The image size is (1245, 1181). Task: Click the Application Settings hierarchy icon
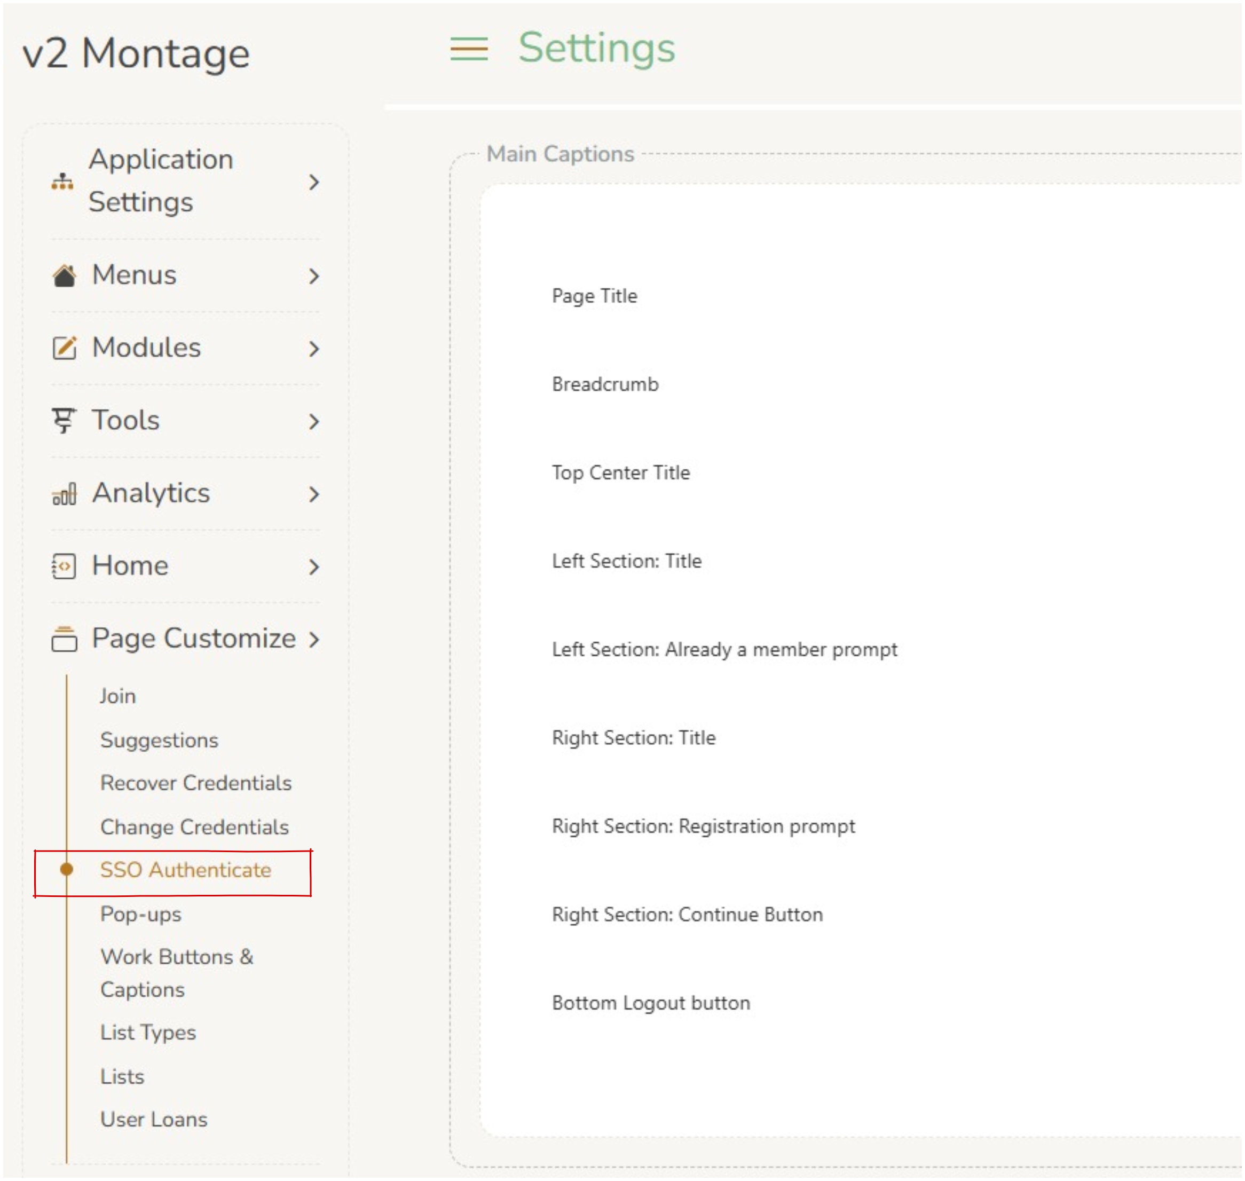62,182
